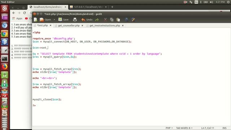
Task: Close the get_counseller.php tab
Action: coord(82,26)
